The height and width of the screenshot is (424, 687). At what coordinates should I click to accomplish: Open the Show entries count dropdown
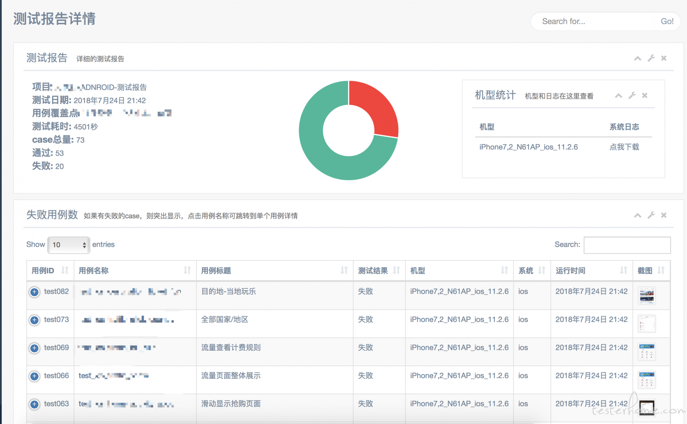click(69, 245)
